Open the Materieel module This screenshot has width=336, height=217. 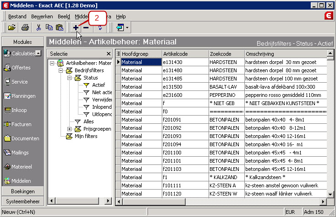click(18, 167)
